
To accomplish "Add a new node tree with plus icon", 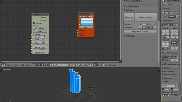I will (73, 65).
